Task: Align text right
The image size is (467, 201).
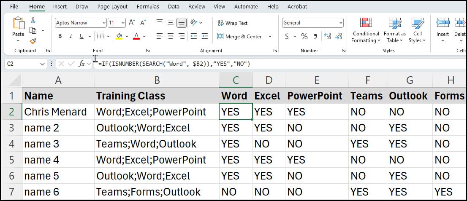Action: (x=182, y=36)
